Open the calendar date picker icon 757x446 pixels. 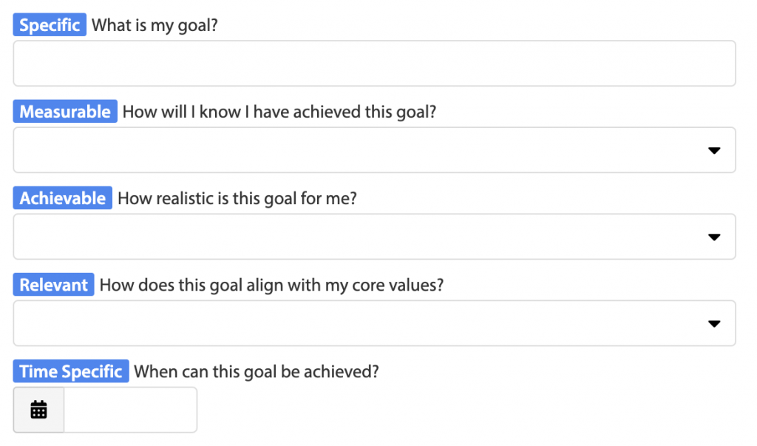[38, 410]
